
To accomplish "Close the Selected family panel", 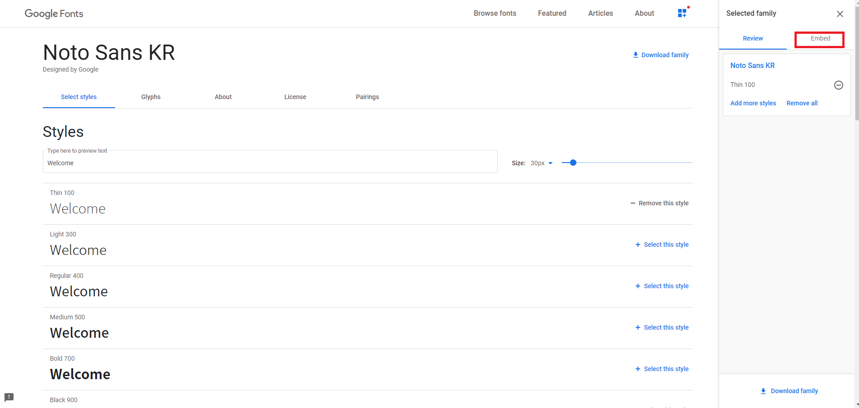I will [x=840, y=14].
